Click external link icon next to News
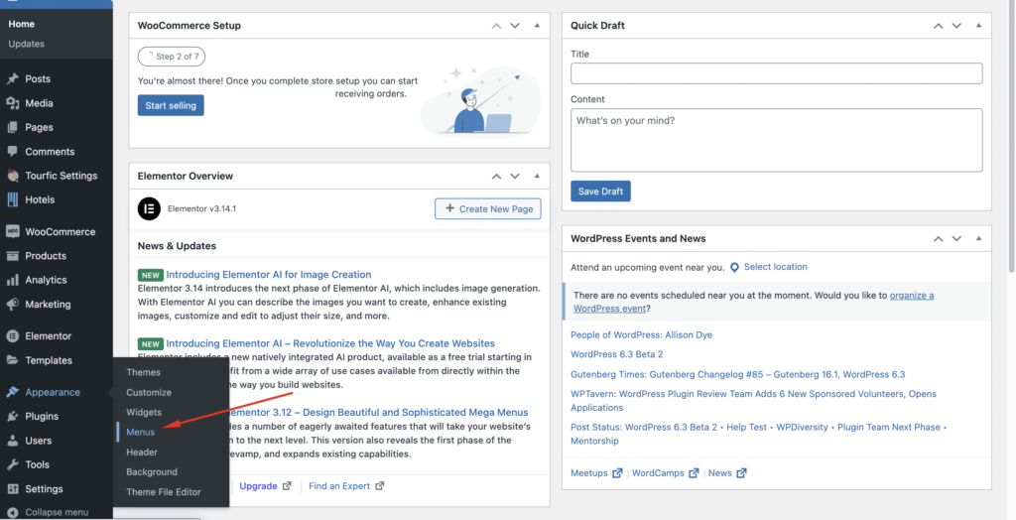The image size is (1016, 520). coord(741,473)
